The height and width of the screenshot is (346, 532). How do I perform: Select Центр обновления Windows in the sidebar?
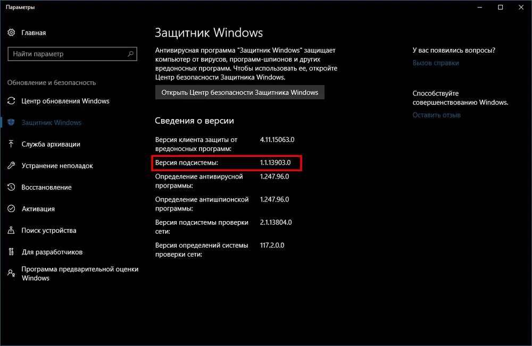(66, 101)
